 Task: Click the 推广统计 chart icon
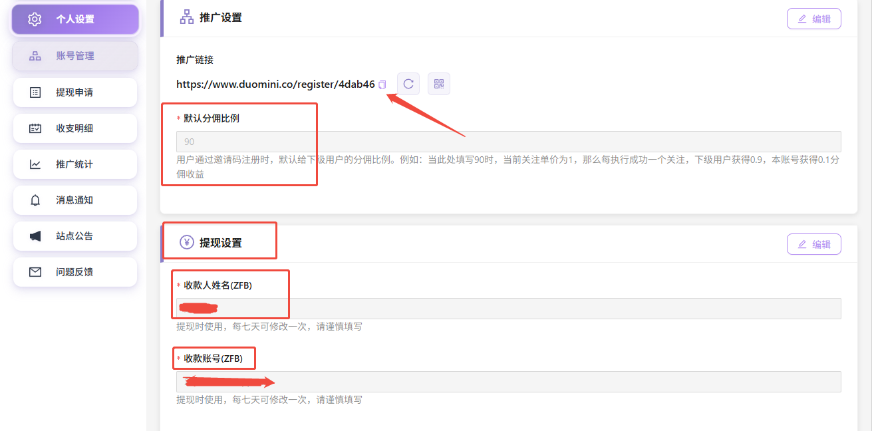pos(35,164)
